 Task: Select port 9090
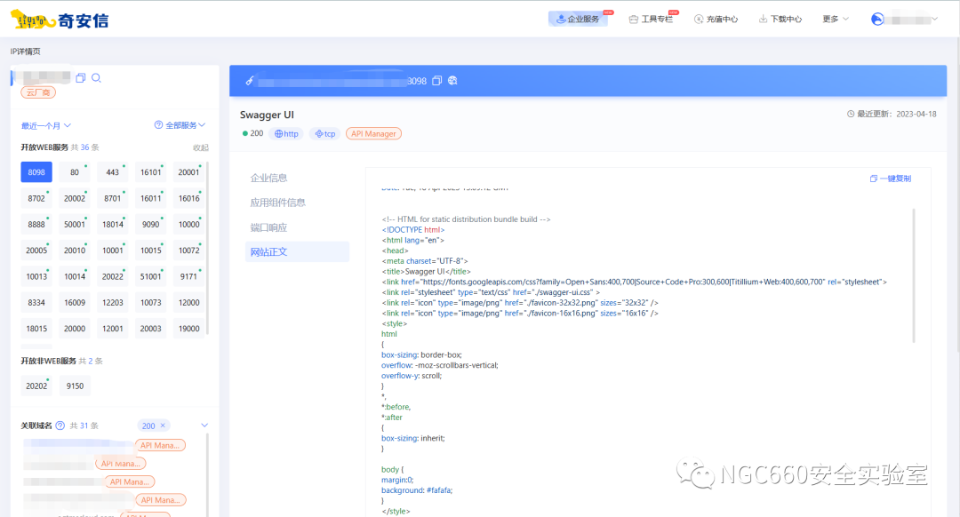(x=150, y=224)
